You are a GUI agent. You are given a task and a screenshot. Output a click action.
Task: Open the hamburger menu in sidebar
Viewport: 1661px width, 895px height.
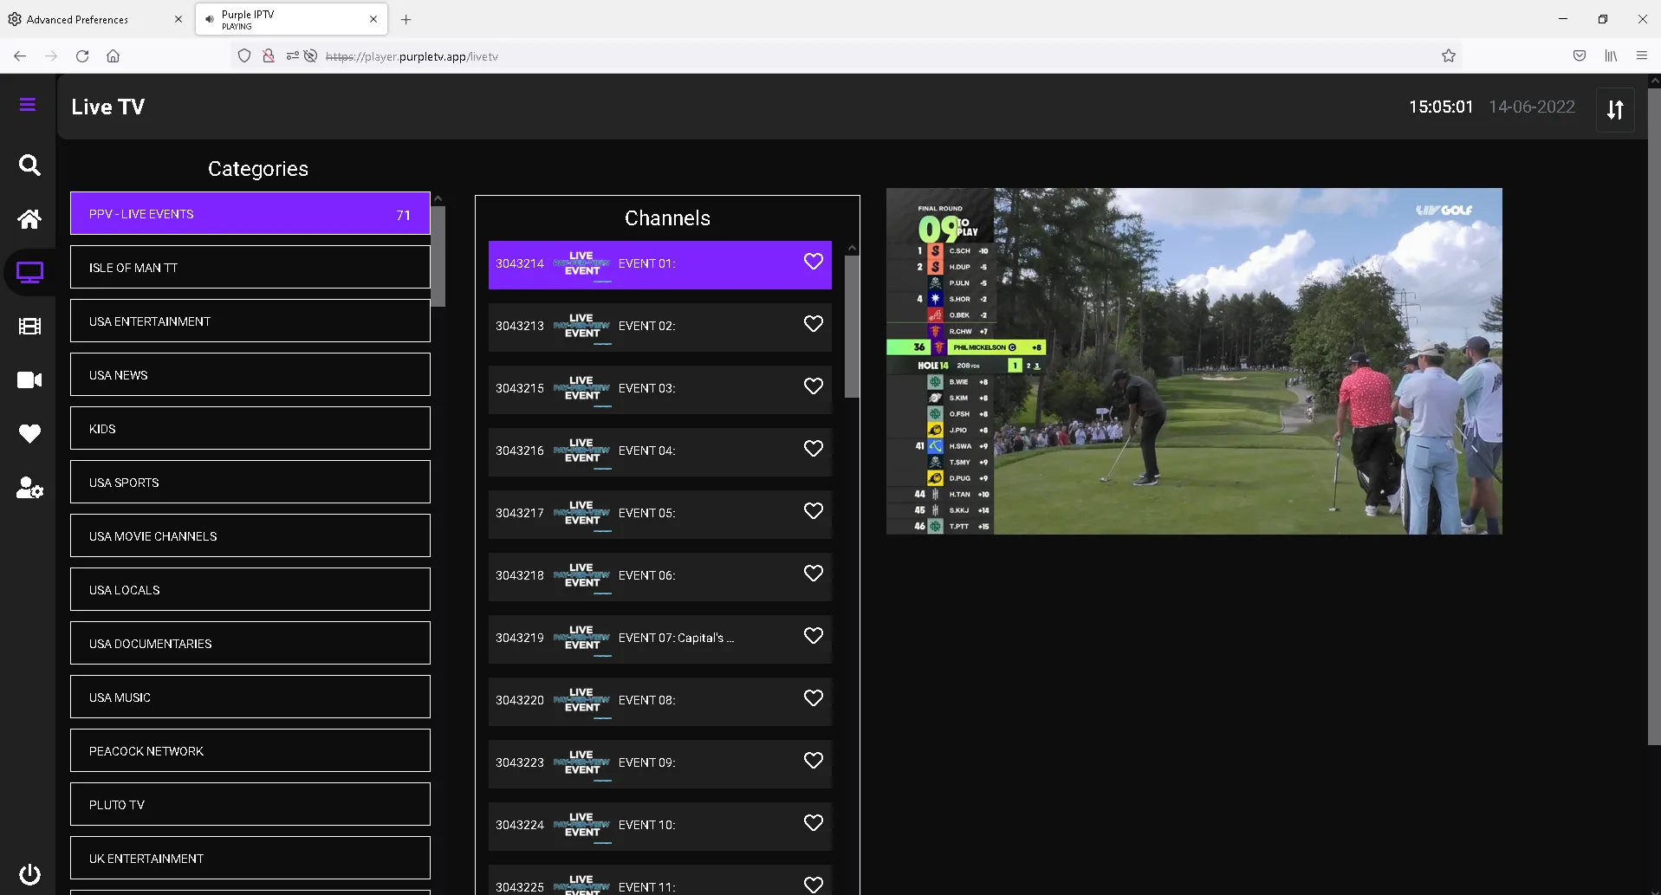(x=28, y=105)
